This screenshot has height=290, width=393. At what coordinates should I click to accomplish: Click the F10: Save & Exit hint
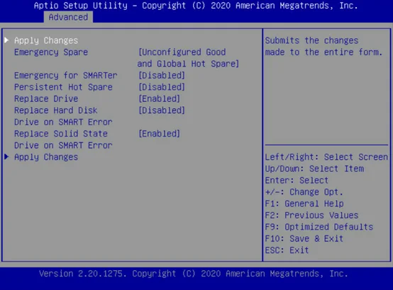click(304, 238)
